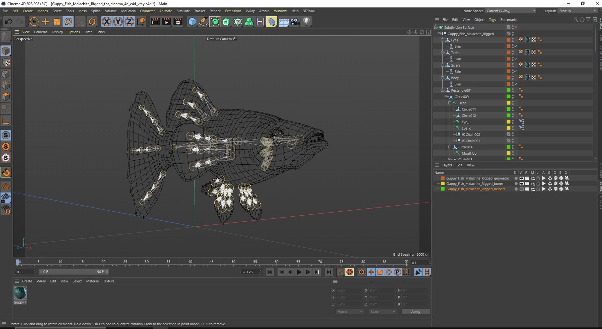This screenshot has width=602, height=329.
Task: Add a Cube primitive object
Action: [192, 22]
